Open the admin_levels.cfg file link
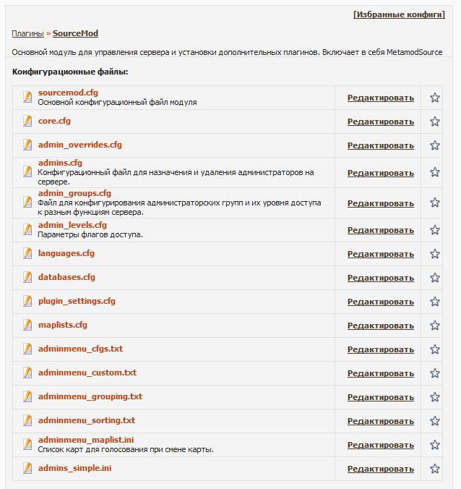Screen dimensions: 461x489 coord(72,225)
